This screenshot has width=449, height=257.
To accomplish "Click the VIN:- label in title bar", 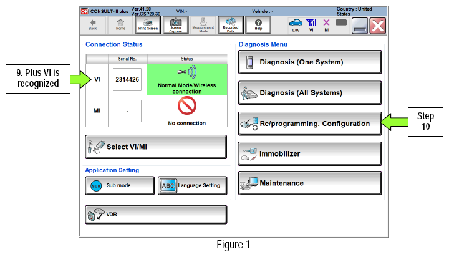I will coord(182,11).
